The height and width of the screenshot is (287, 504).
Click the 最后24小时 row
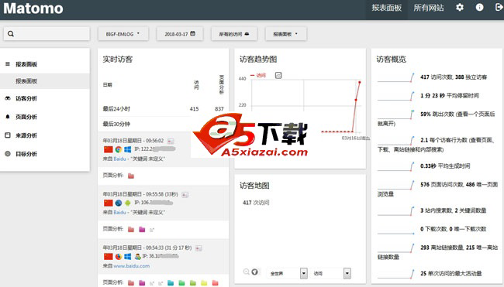pyautogui.click(x=164, y=109)
